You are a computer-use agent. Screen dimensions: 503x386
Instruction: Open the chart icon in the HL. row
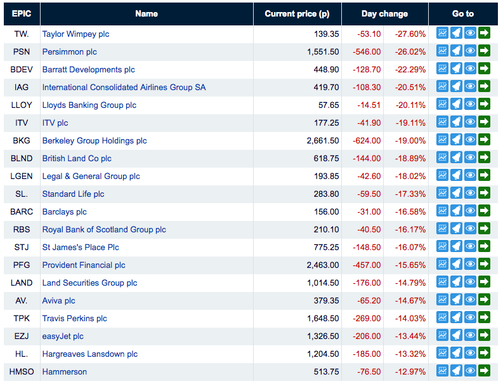(x=442, y=353)
